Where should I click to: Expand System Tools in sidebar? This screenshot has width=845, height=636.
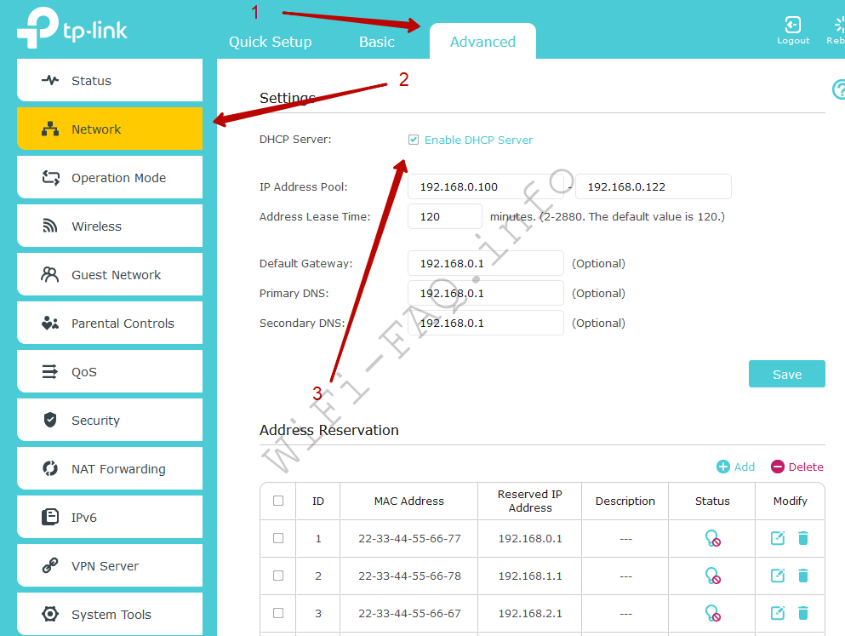point(110,615)
